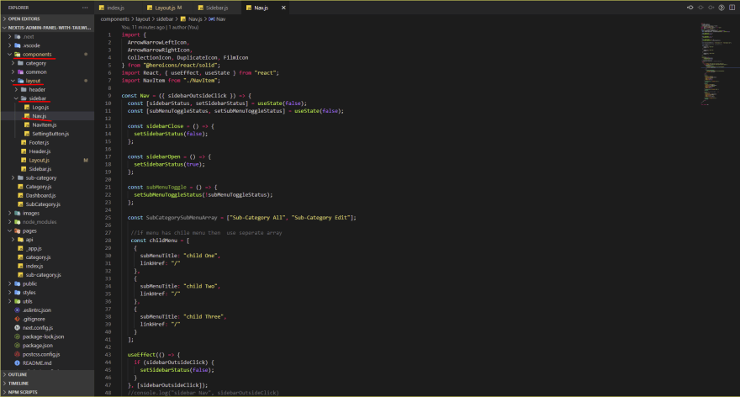Switch to the Sidebar.js tab
The width and height of the screenshot is (740, 397).
(217, 8)
